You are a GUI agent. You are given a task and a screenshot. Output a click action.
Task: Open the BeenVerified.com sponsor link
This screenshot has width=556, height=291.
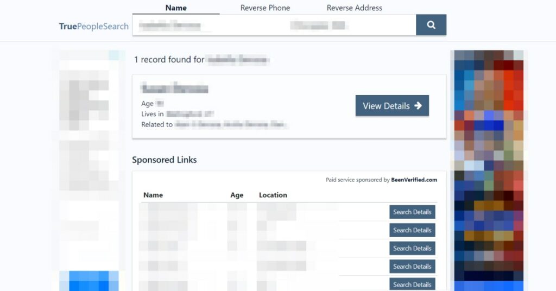[414, 180]
